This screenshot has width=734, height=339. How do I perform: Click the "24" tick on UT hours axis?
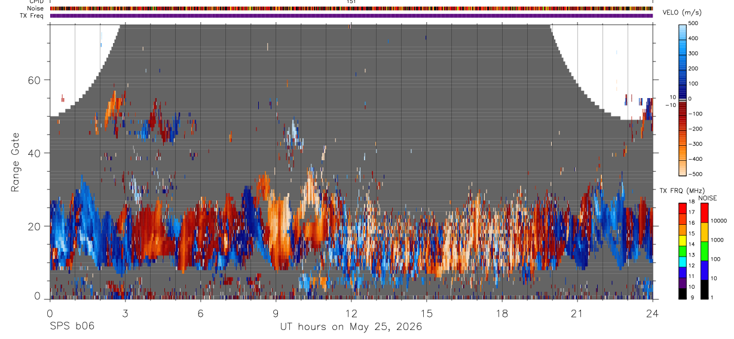(x=653, y=313)
